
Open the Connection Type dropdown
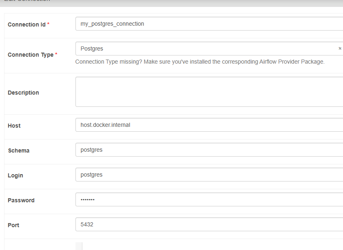(x=209, y=49)
